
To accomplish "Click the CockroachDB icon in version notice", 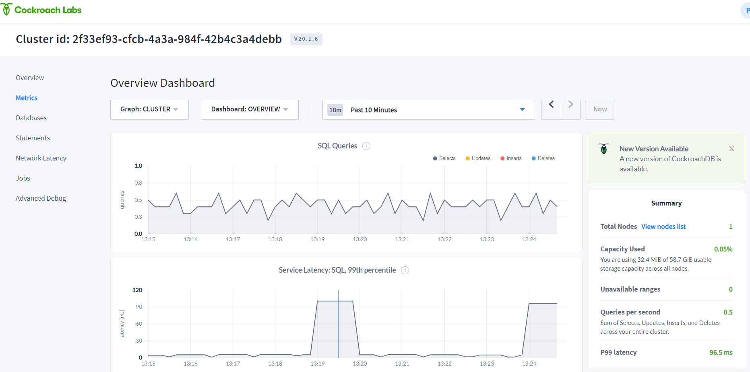I will 604,149.
